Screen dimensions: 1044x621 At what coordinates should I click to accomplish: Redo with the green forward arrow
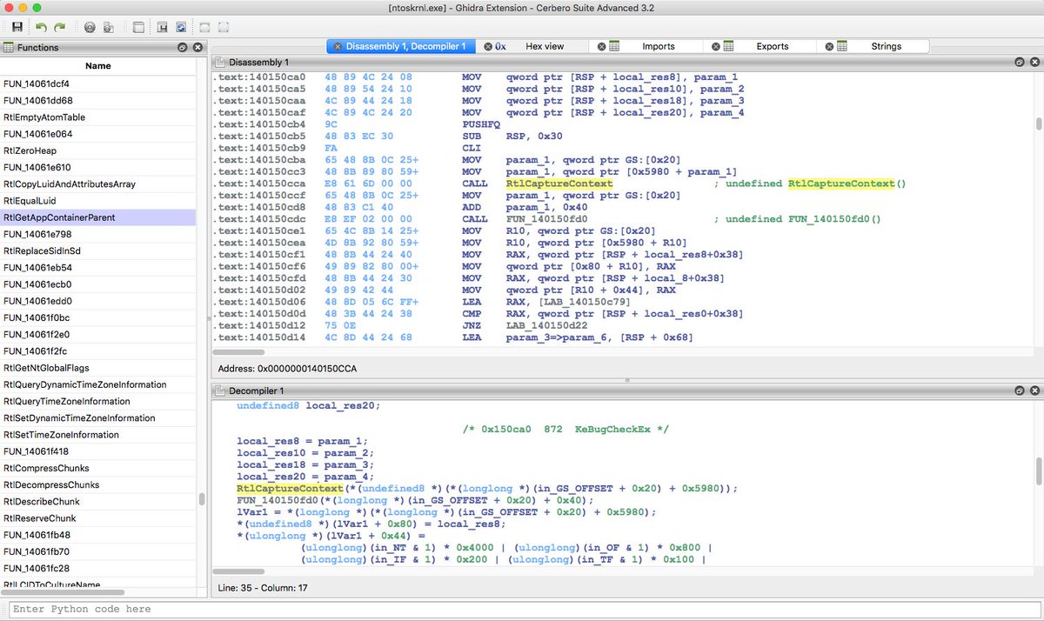tap(60, 28)
